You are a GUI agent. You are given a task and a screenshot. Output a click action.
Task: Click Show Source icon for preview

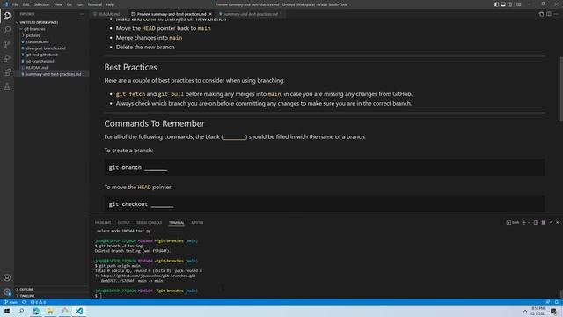(541, 14)
